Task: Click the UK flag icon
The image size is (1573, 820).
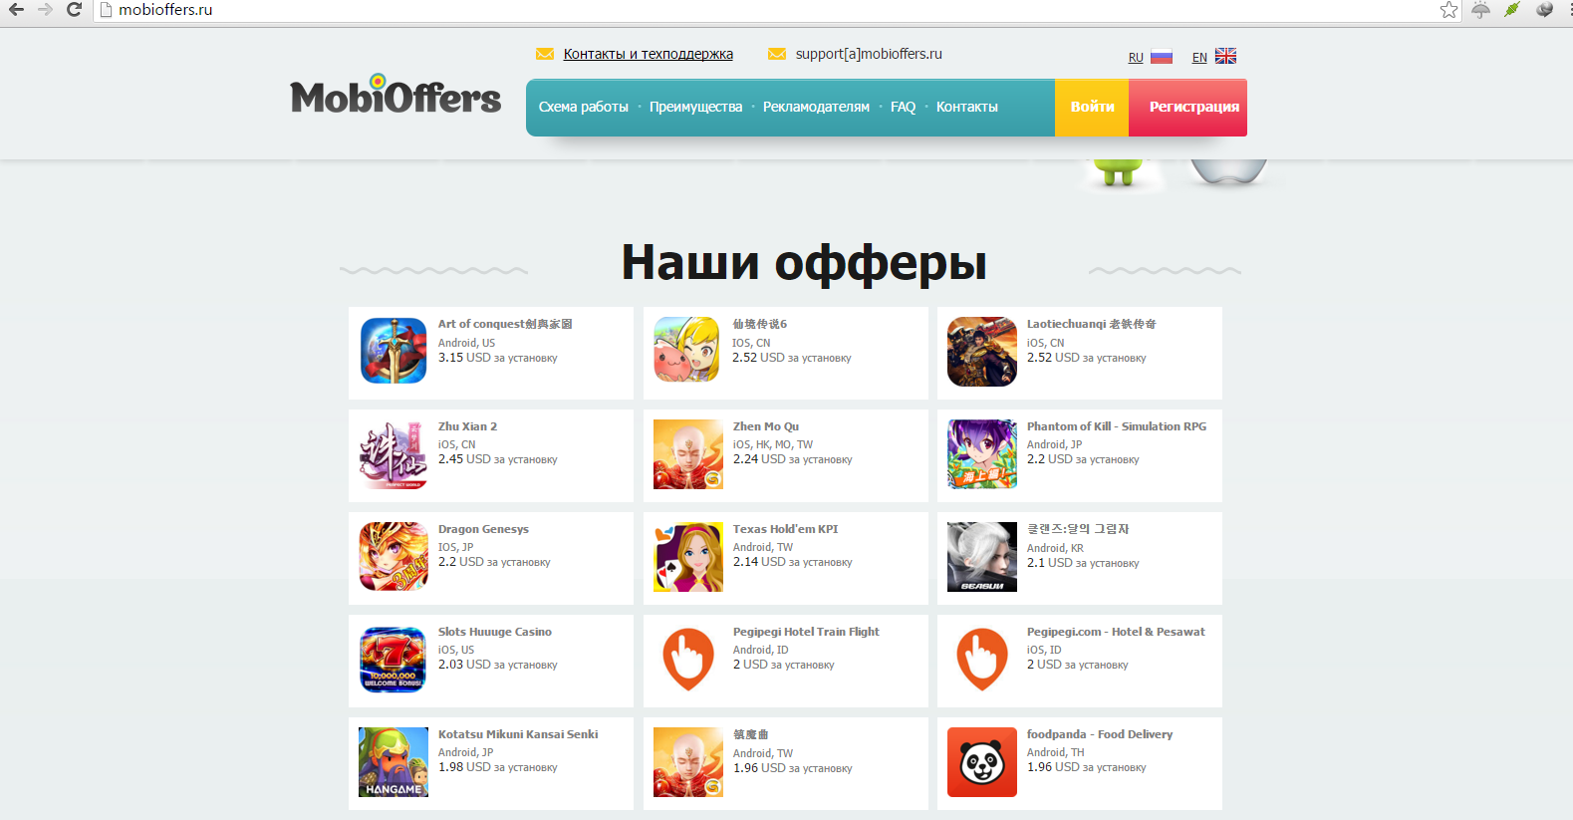Action: 1225,56
